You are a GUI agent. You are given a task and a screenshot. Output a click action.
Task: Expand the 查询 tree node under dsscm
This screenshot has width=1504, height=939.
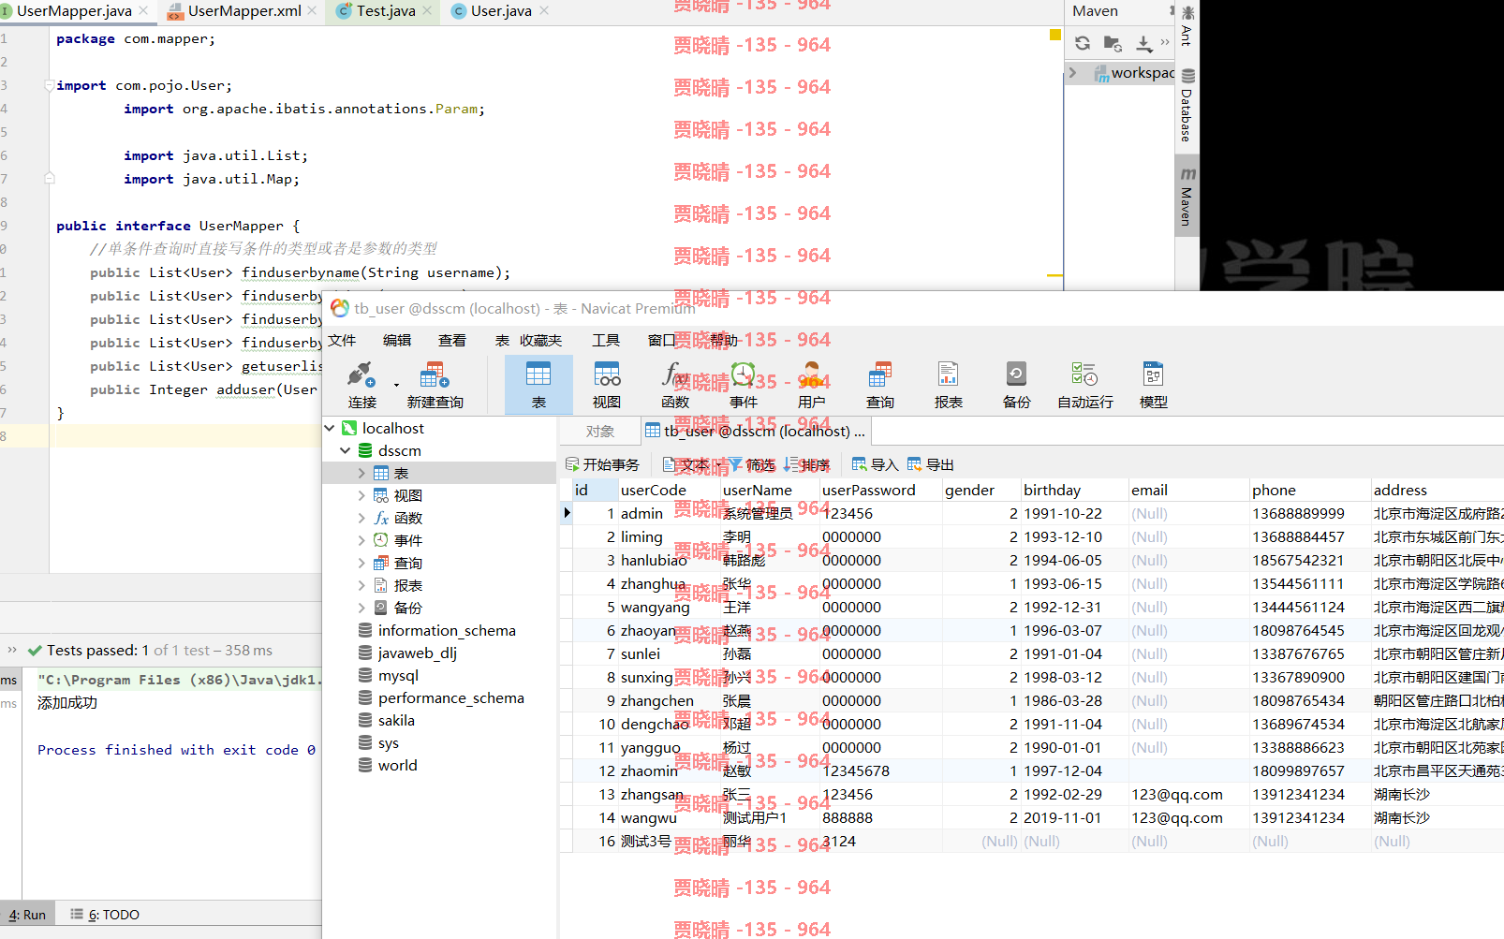click(361, 563)
